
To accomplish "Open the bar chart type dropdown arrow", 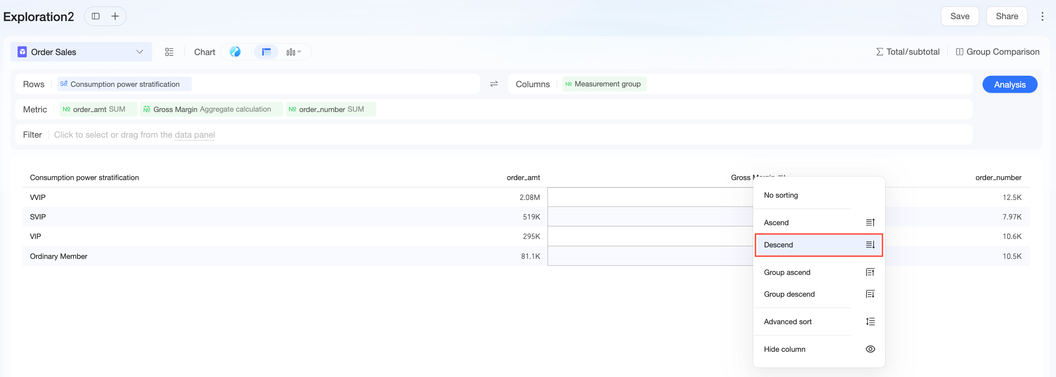I will 299,52.
